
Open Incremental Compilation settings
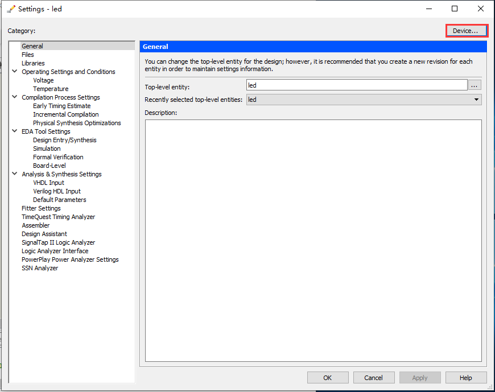pyautogui.click(x=65, y=114)
